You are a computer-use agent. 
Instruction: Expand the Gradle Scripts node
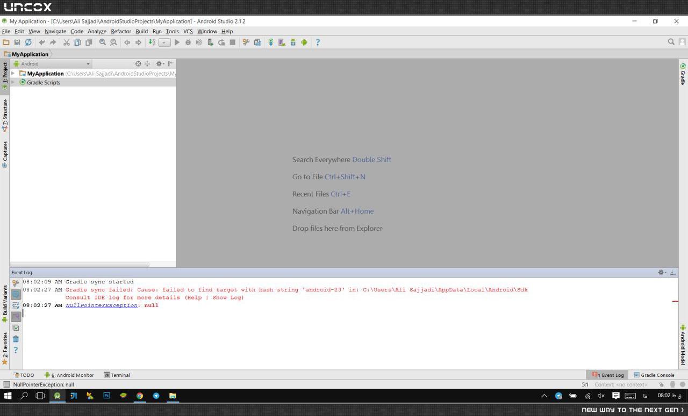pyautogui.click(x=13, y=83)
